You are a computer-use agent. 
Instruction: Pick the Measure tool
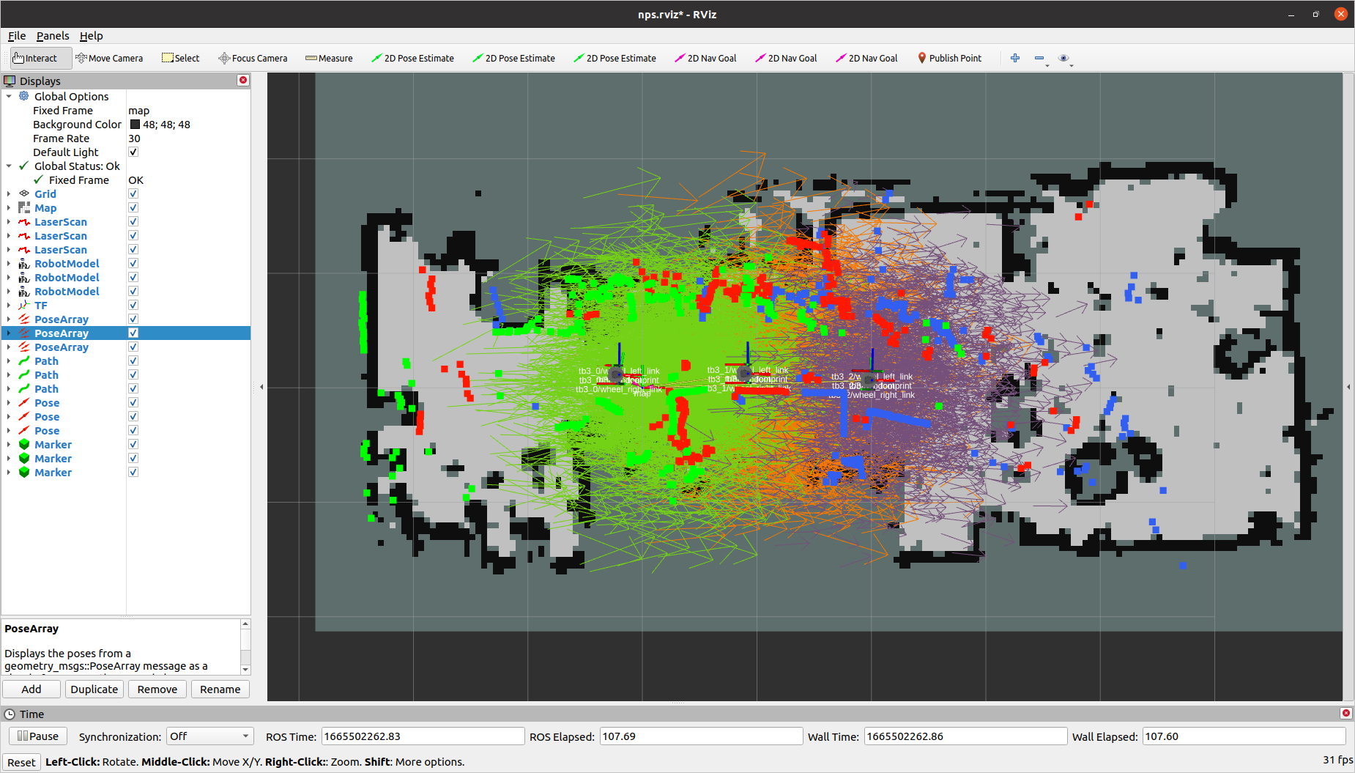(329, 58)
